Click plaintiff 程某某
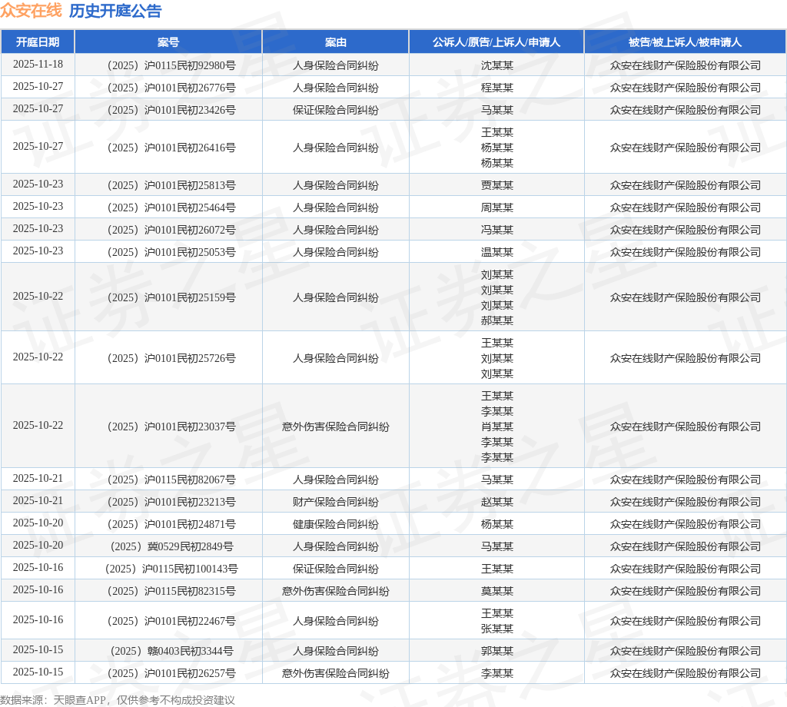This screenshot has height=707, width=787. point(497,88)
